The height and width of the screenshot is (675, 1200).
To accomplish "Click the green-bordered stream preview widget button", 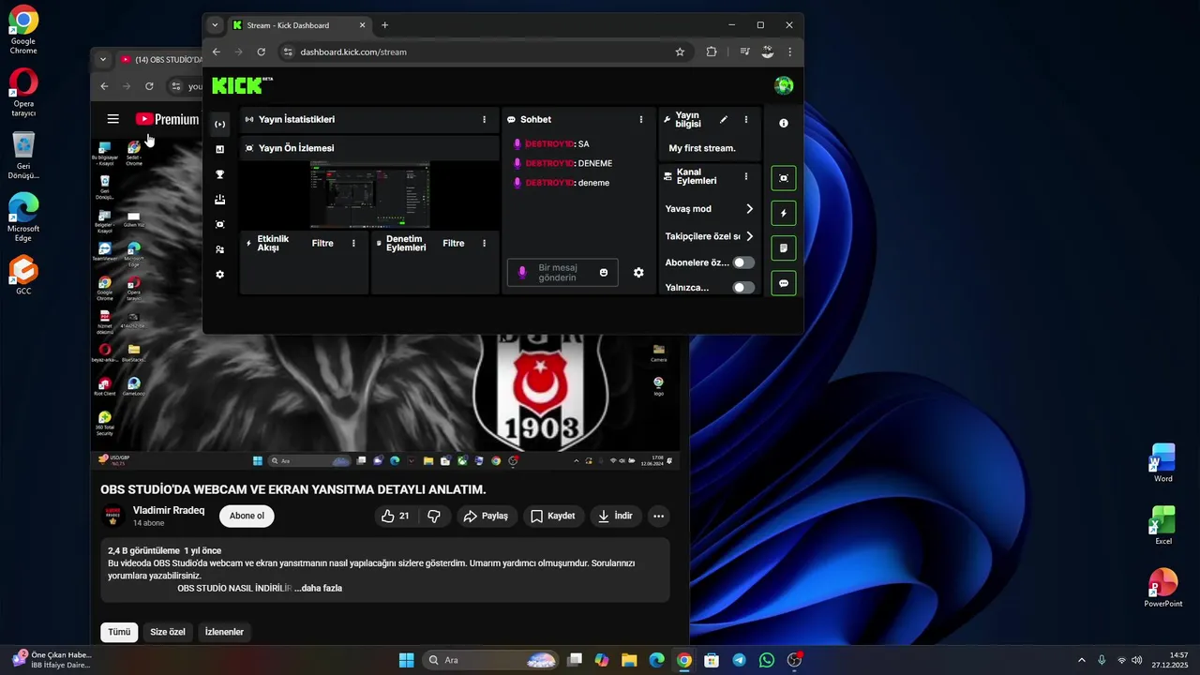I will tap(784, 178).
